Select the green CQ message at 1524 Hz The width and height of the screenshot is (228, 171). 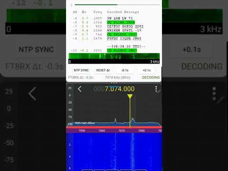121,22
